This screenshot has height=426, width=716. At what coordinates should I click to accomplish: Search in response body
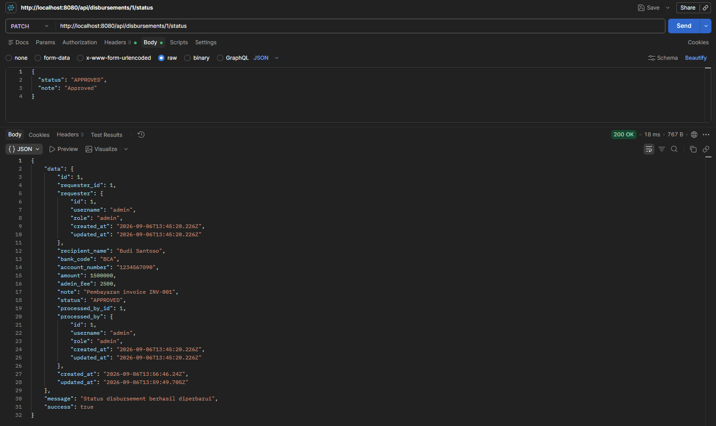[675, 149]
